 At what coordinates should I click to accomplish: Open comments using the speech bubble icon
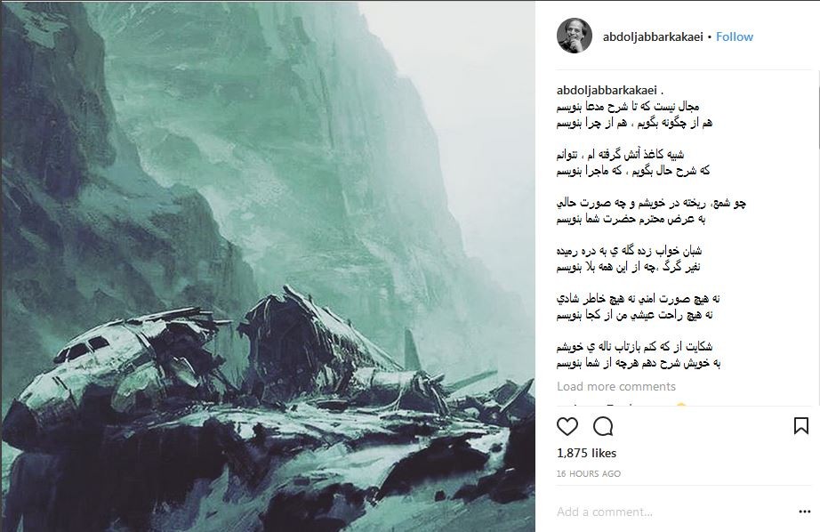(x=603, y=426)
